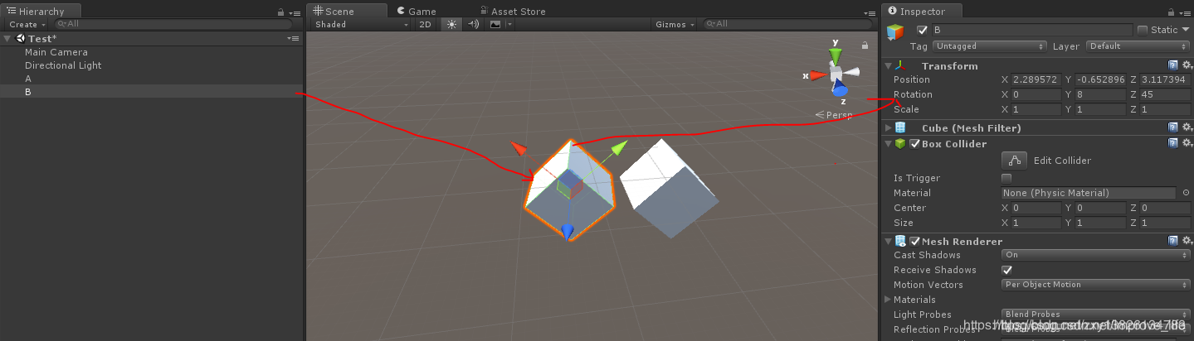Screen dimensions: 1194x341
Task: Lock the Inspector panel
Action: [x=1172, y=11]
